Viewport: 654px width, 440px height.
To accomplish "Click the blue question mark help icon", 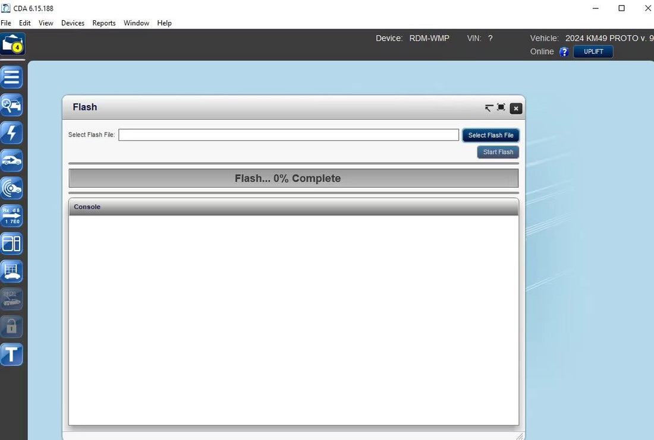I will [564, 52].
